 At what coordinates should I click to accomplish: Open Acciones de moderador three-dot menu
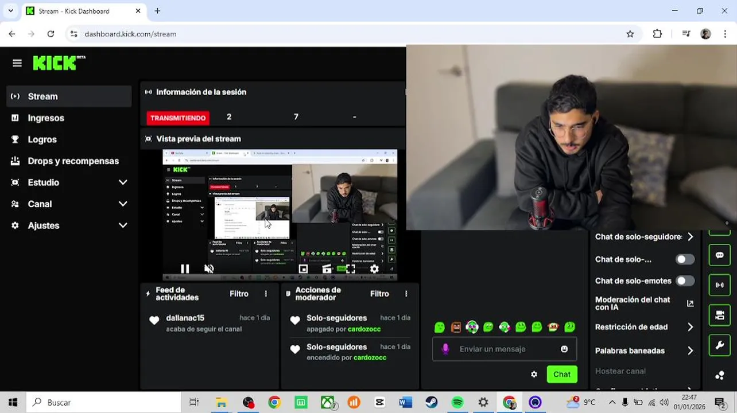pyautogui.click(x=406, y=294)
